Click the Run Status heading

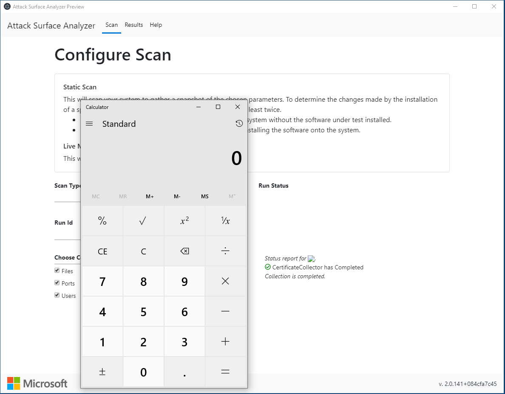click(x=273, y=186)
